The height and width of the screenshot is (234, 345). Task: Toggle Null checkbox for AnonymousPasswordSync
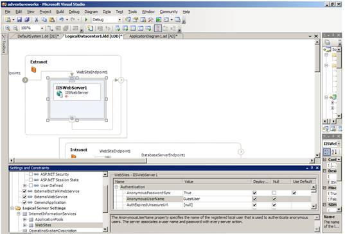[x=274, y=193]
